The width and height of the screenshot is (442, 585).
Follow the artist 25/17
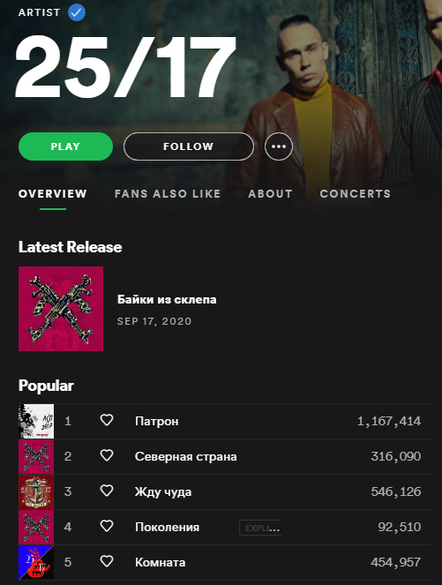click(189, 146)
